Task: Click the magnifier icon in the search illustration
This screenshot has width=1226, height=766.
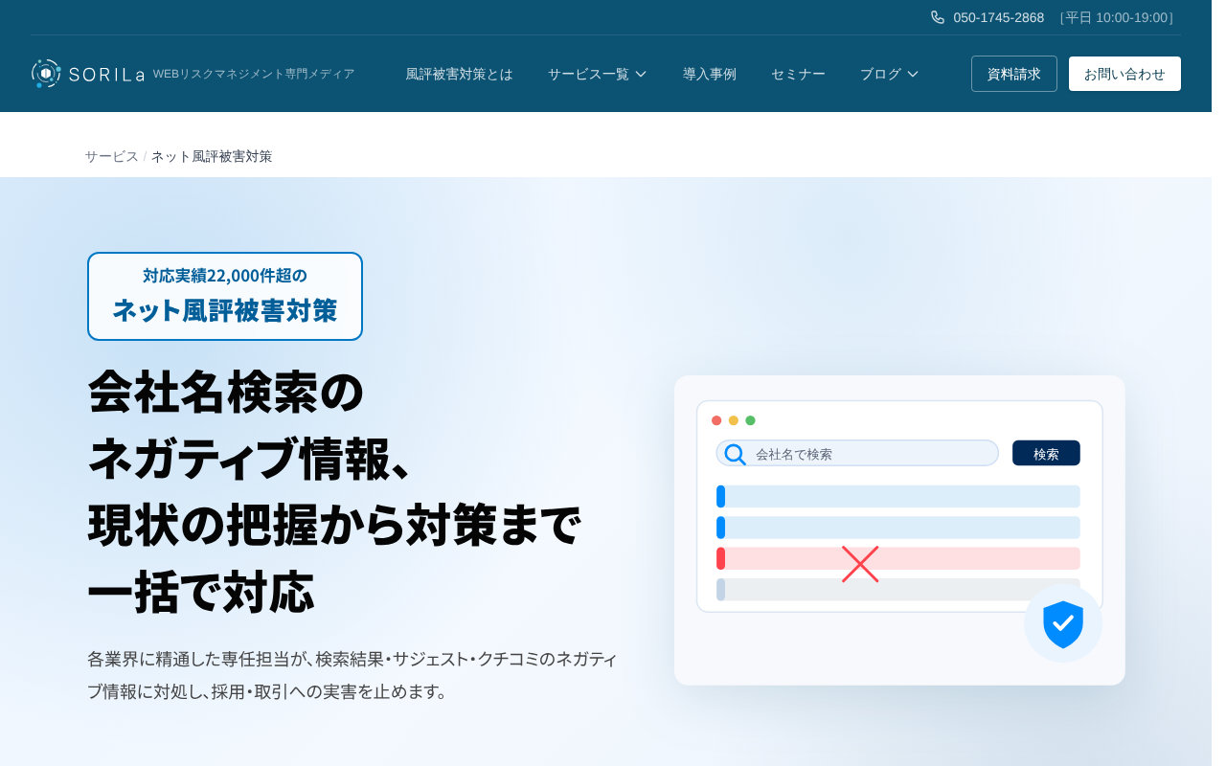Action: coord(735,454)
